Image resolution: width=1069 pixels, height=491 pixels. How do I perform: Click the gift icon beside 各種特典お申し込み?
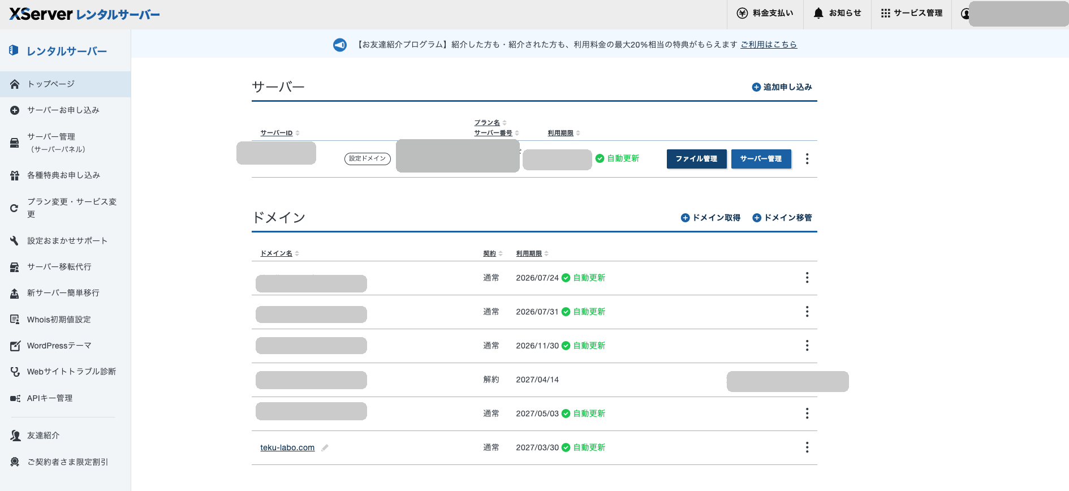(x=15, y=175)
